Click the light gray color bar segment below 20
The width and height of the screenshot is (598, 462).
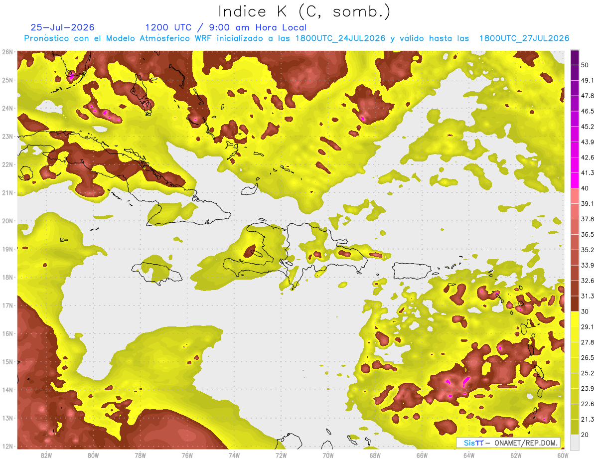pyautogui.click(x=575, y=442)
